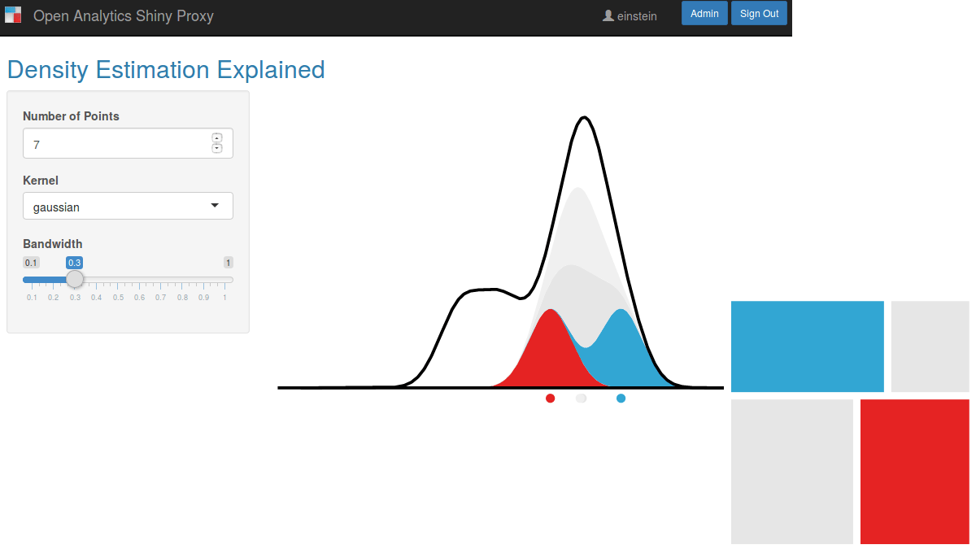Screen dimensions: 976x549
Task: Click the down arrow on Number of Points
Action: click(x=216, y=148)
